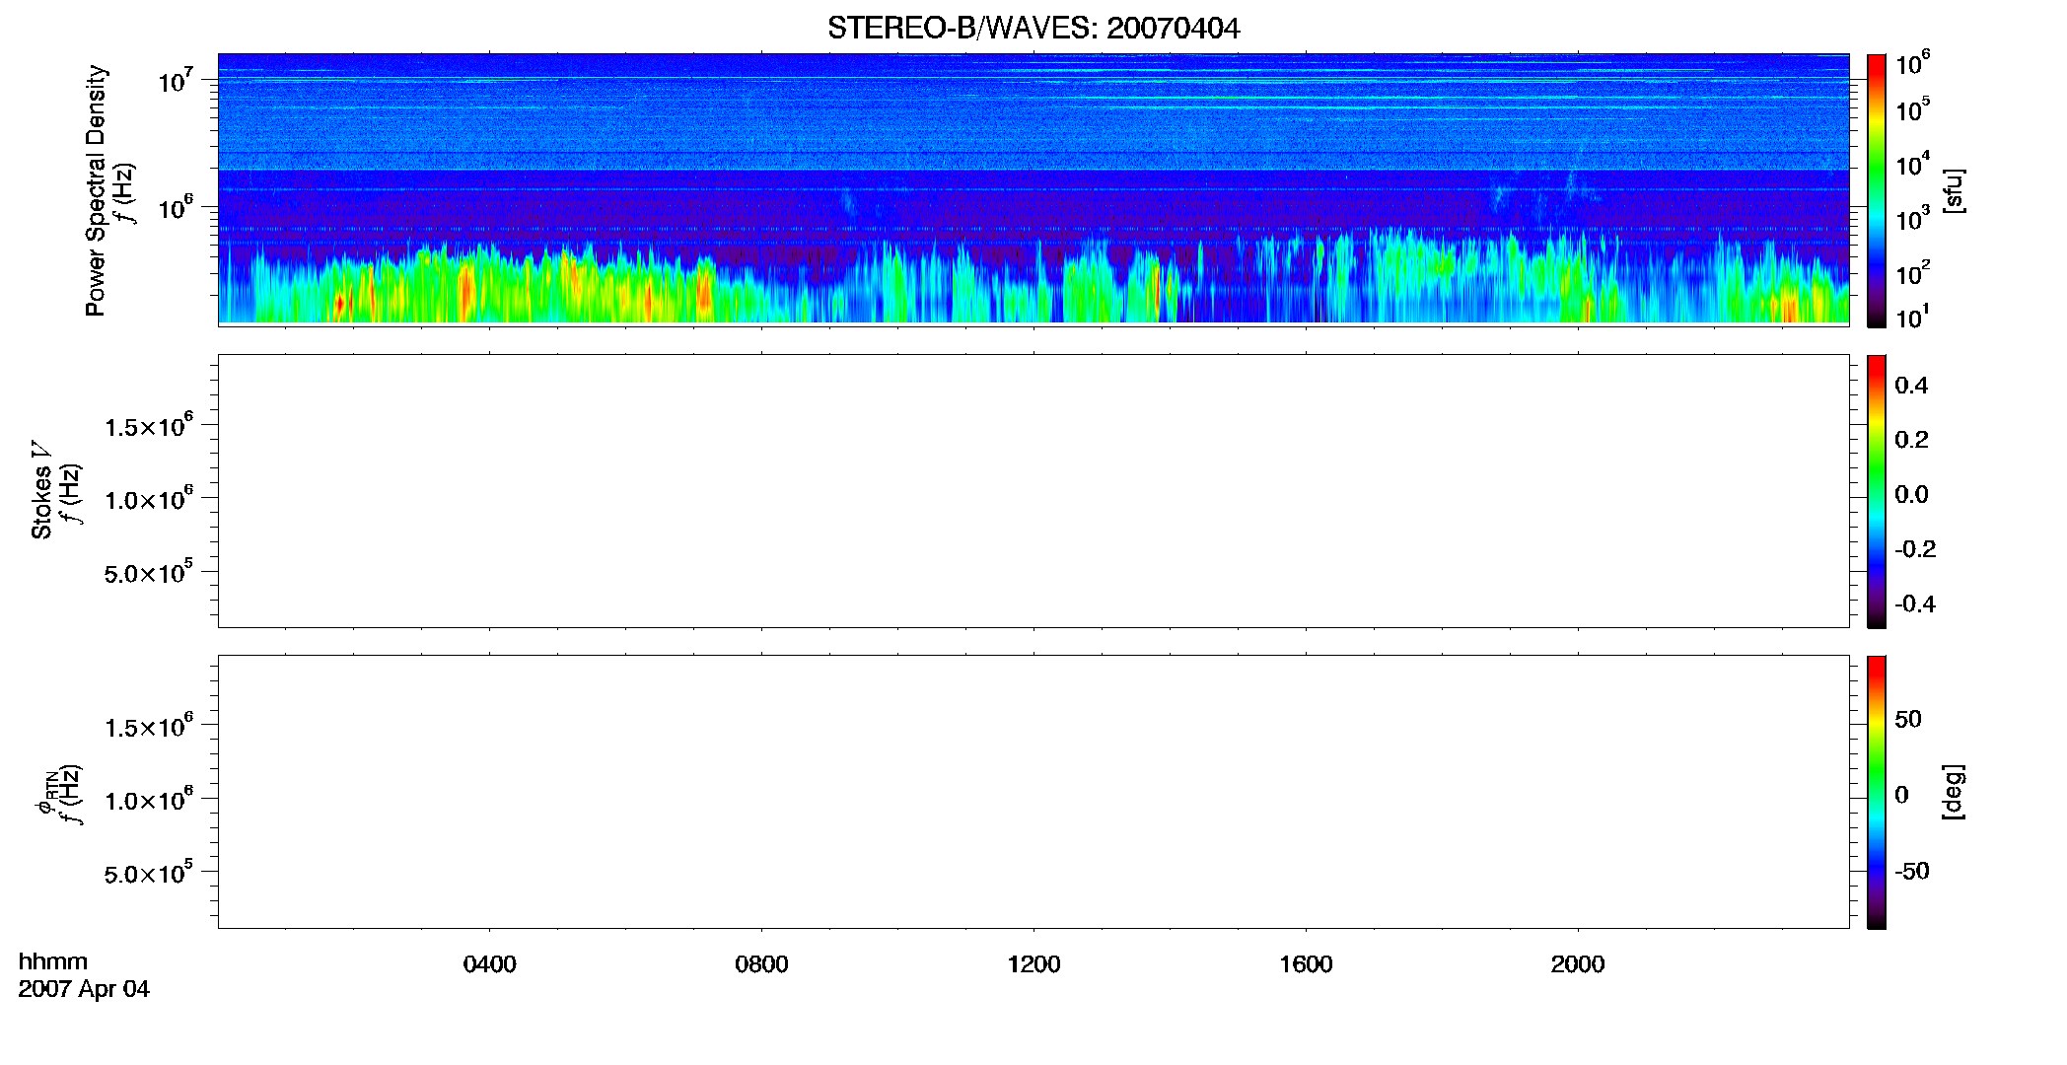2067x1065 pixels.
Task: Select the 0400 time tick label
Action: 489,964
